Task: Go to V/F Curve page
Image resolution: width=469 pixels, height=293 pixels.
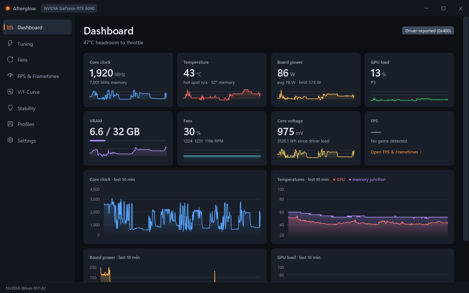Action: tap(37, 92)
